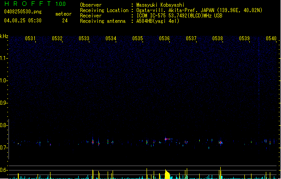Click the 0540 time axis marker
This screenshot has height=179, width=281.
[x=271, y=38]
